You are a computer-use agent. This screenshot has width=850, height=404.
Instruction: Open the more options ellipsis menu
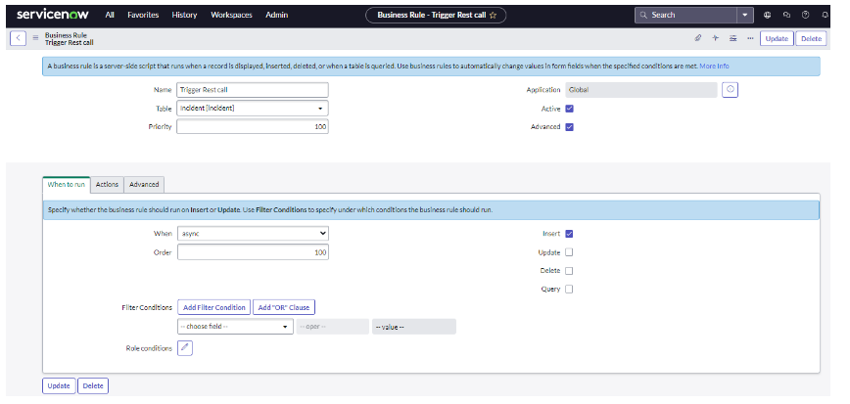(749, 38)
